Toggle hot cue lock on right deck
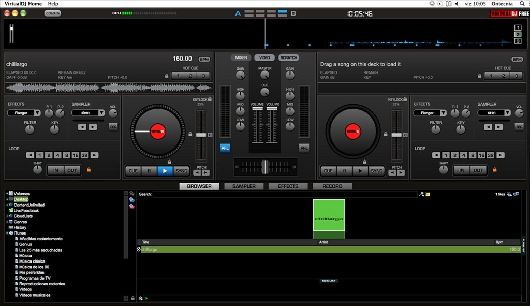530x306 pixels. point(480,76)
